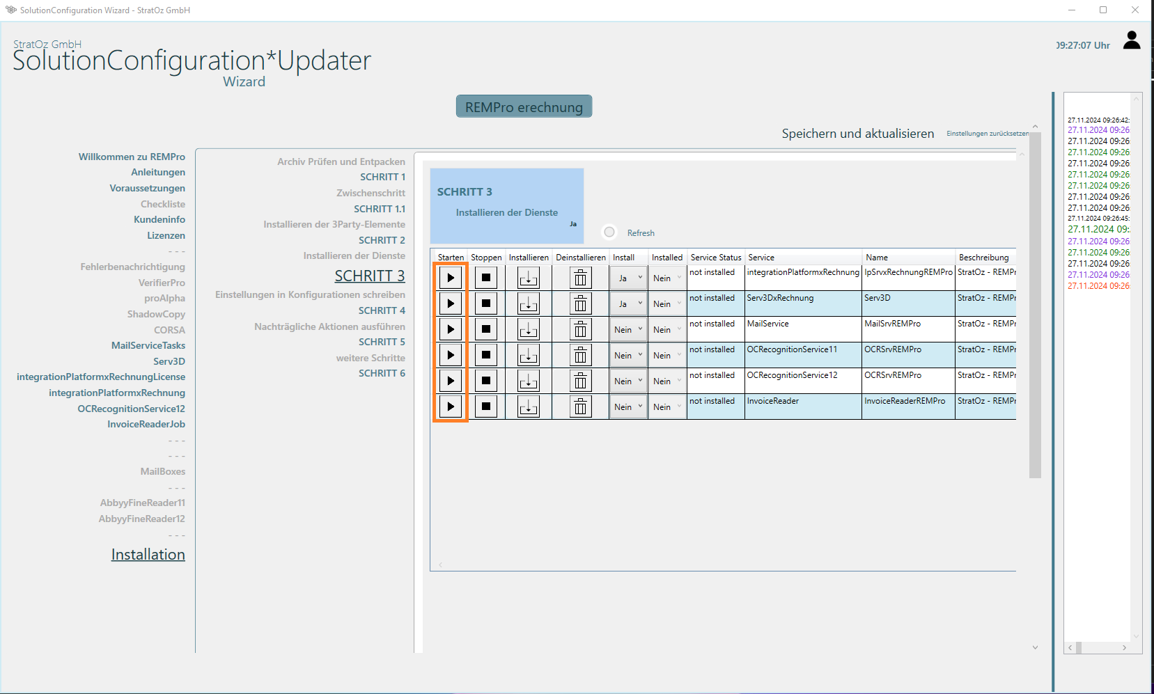Screen dimensions: 1154x694
Task: Stop the InvoiceReader service
Action: point(486,407)
